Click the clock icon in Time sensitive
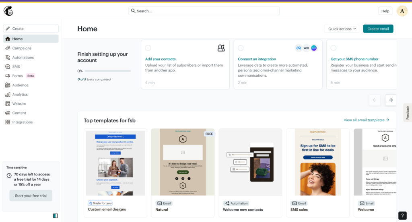412x222 pixels. [9, 175]
